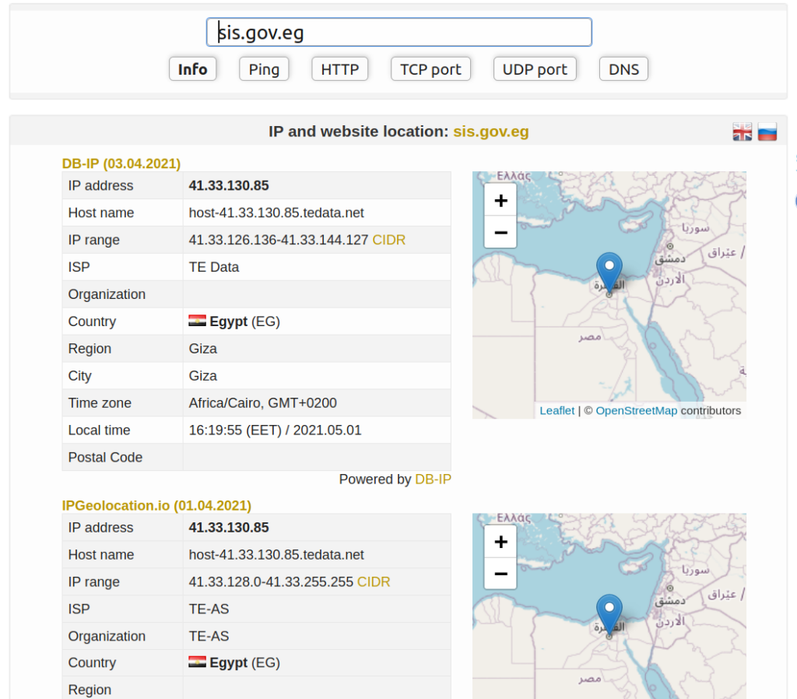This screenshot has height=699, width=797.
Task: Click the Postal Code label
Action: tap(105, 458)
